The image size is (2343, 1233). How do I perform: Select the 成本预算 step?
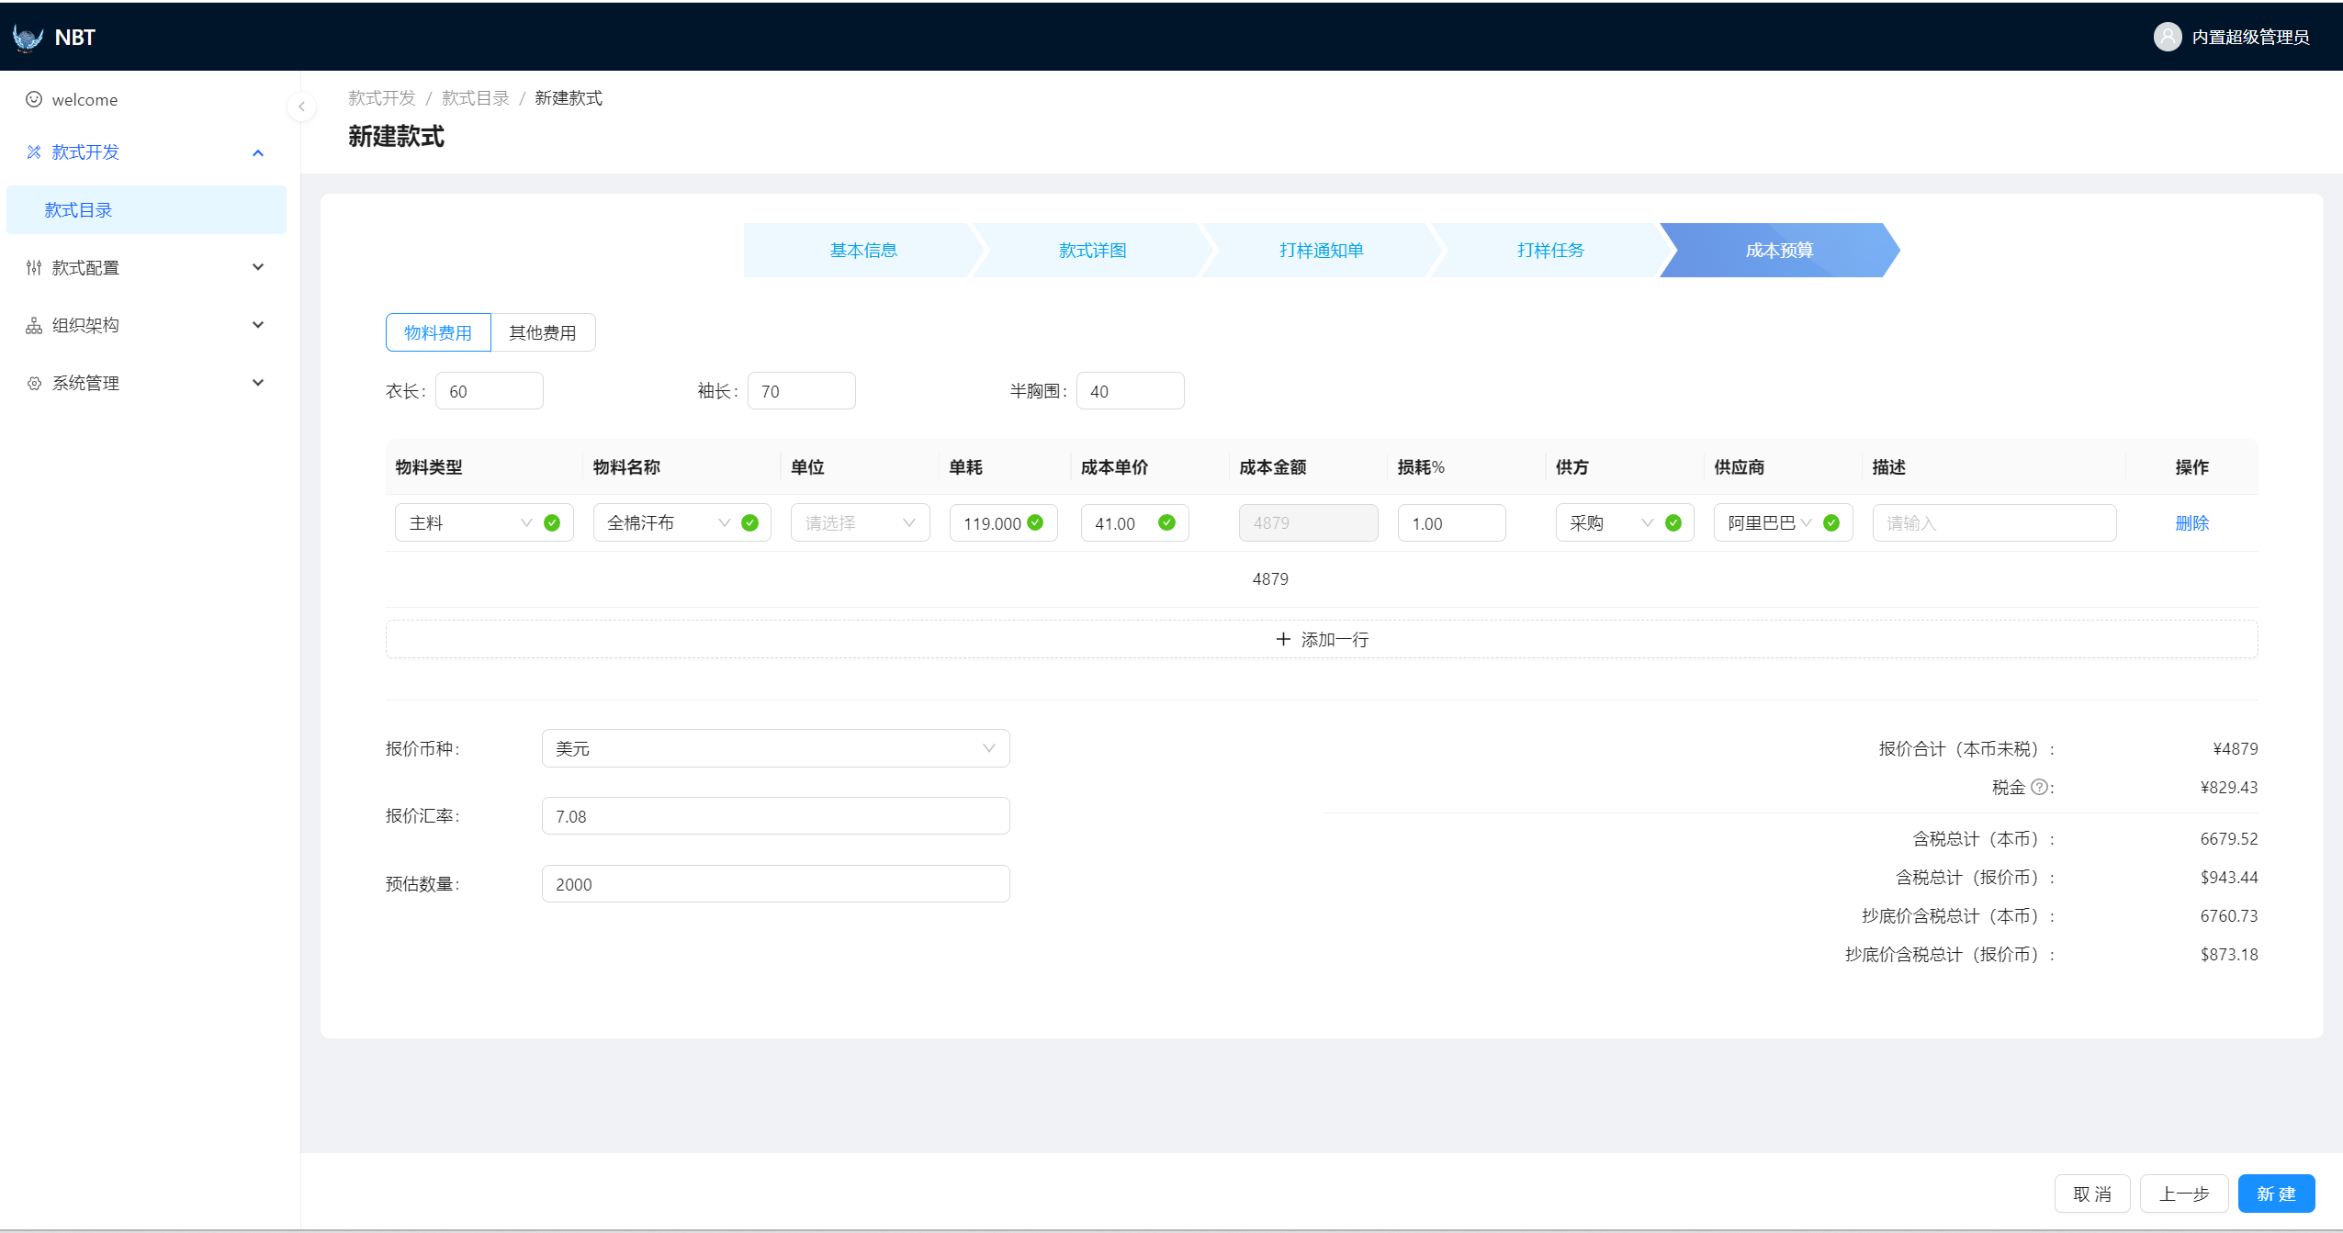coord(1779,250)
